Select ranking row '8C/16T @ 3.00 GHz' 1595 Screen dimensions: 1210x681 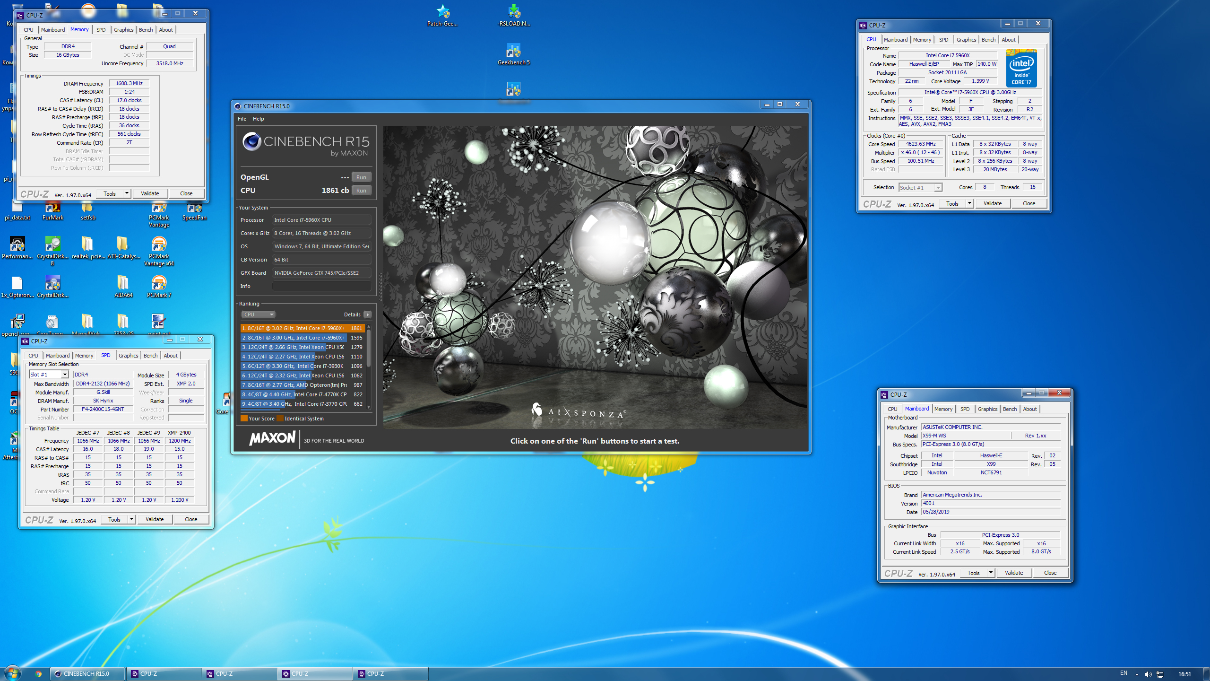click(x=302, y=338)
